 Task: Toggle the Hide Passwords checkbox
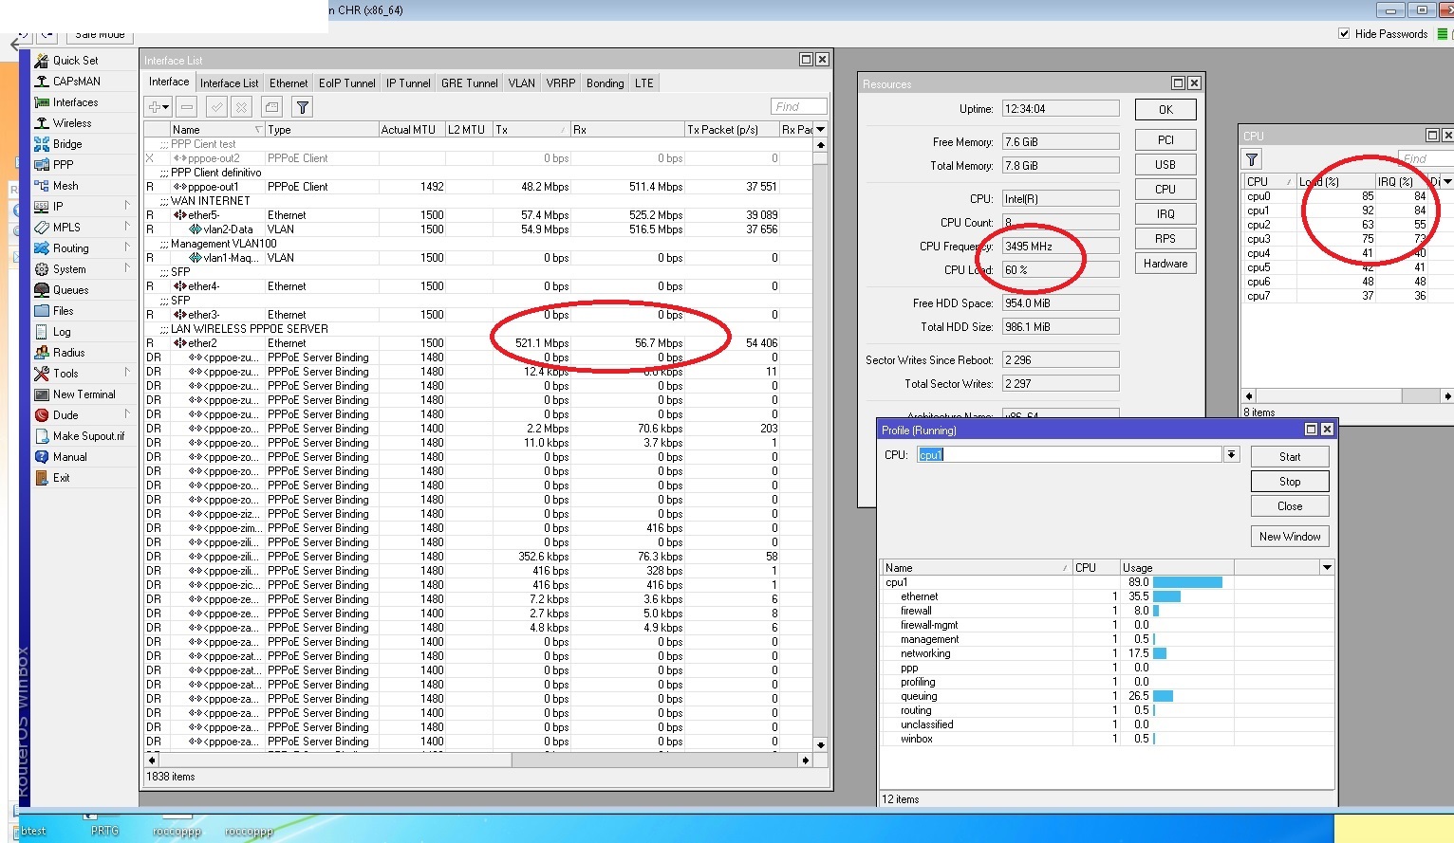tap(1344, 33)
